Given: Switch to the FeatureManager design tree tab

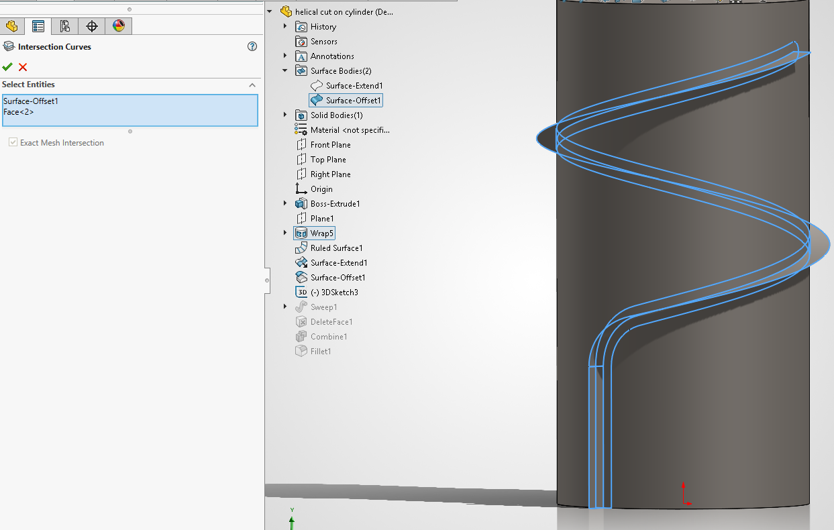Looking at the screenshot, I should 11,26.
